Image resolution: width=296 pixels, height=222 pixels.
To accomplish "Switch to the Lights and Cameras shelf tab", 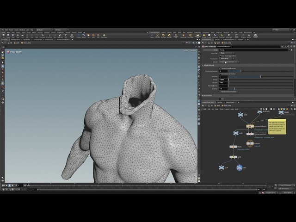I will [x=155, y=32].
